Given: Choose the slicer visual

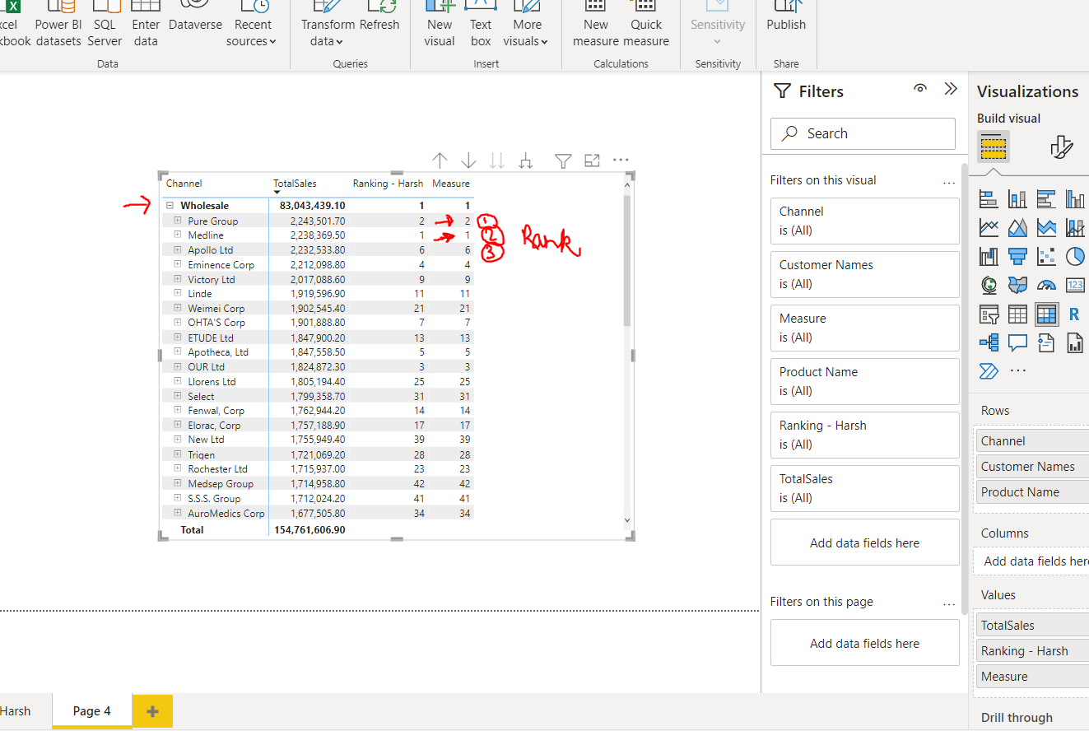Looking at the screenshot, I should point(989,314).
